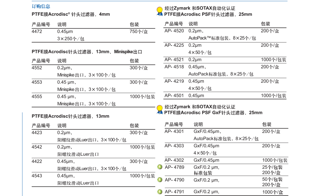
Task: Click the 750个/盒 packaging cell
Action: tap(139, 31)
